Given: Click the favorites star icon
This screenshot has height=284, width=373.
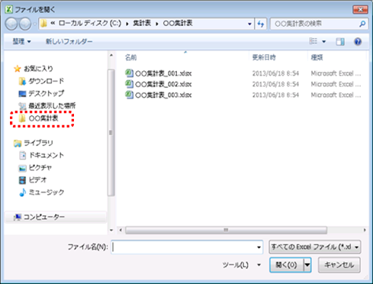Looking at the screenshot, I should pyautogui.click(x=18, y=69).
